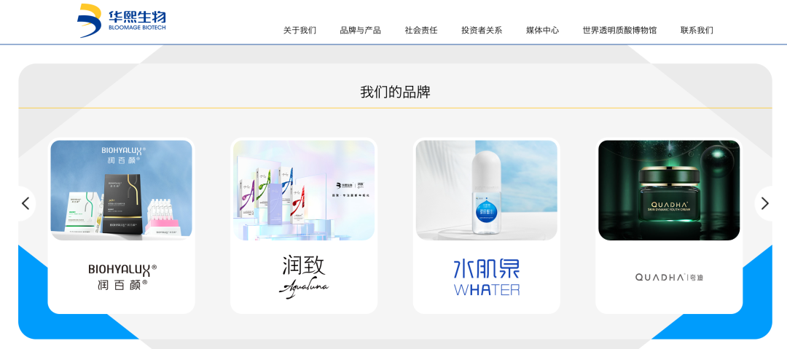Open the BIOHYALUX product photo
Image resolution: width=787 pixels, height=349 pixels.
coord(122,190)
